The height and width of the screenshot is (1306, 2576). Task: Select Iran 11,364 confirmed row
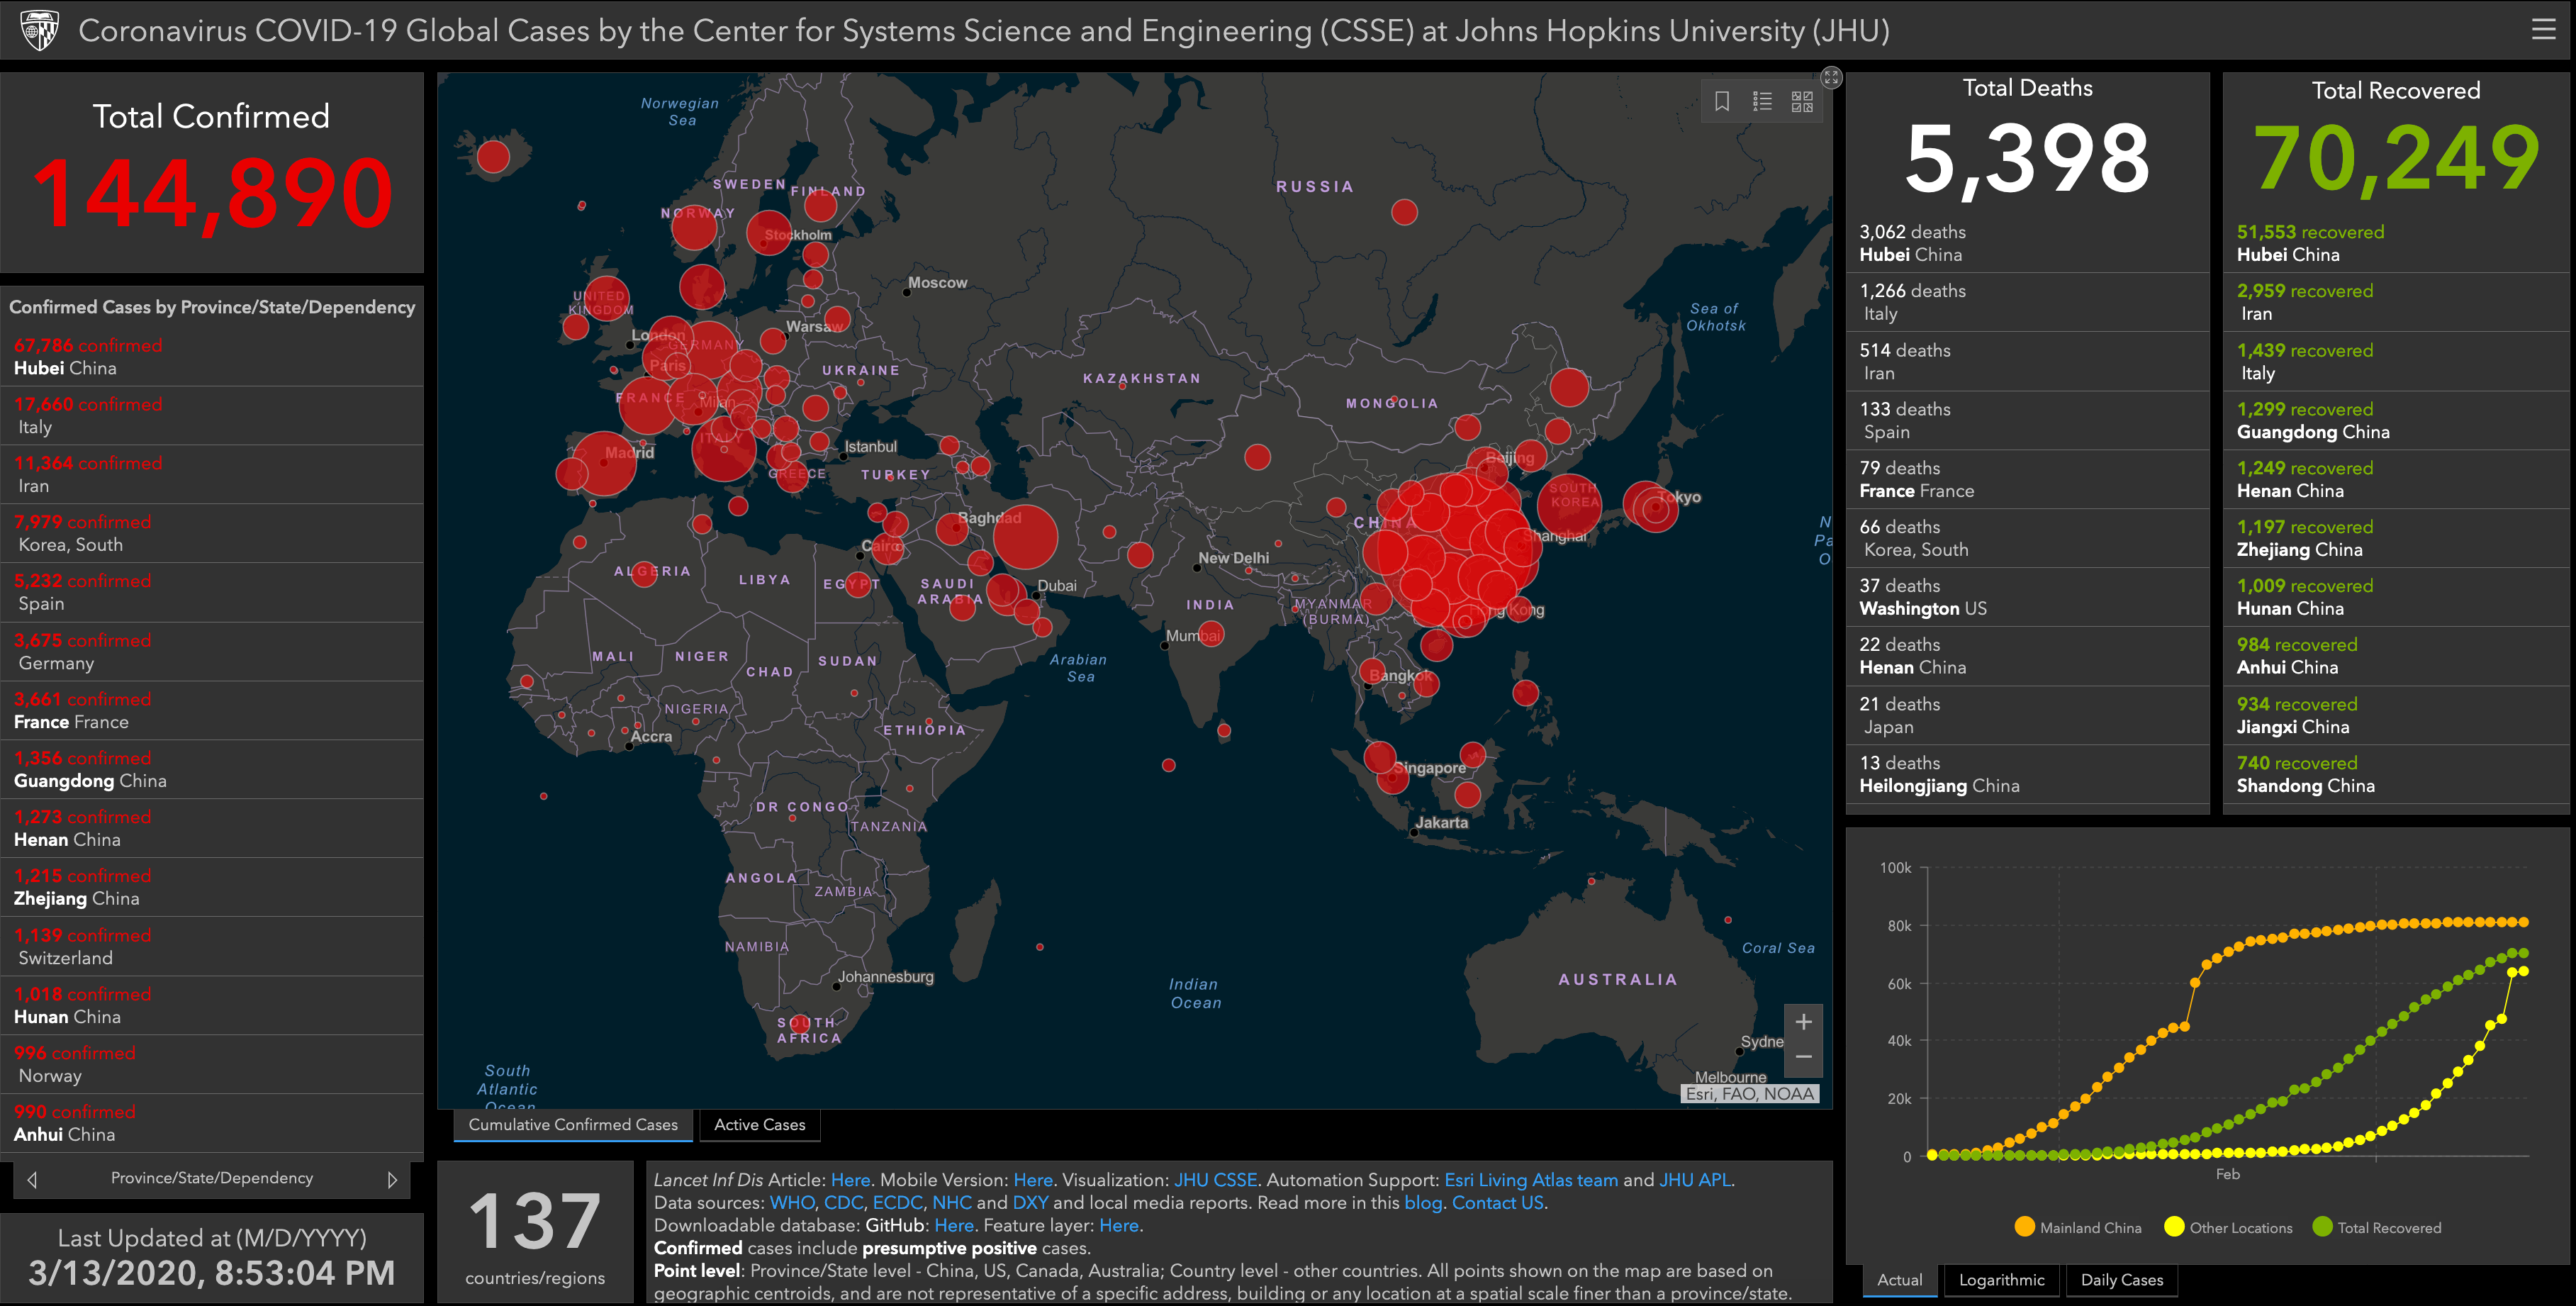tap(212, 475)
